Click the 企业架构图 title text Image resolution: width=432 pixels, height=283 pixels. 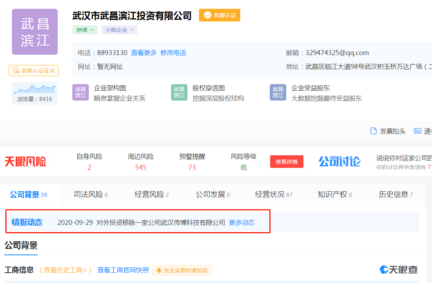point(110,88)
